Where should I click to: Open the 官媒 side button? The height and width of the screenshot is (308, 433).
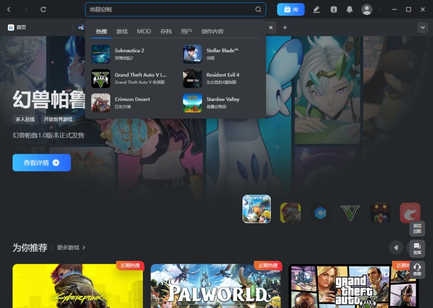[x=417, y=248]
